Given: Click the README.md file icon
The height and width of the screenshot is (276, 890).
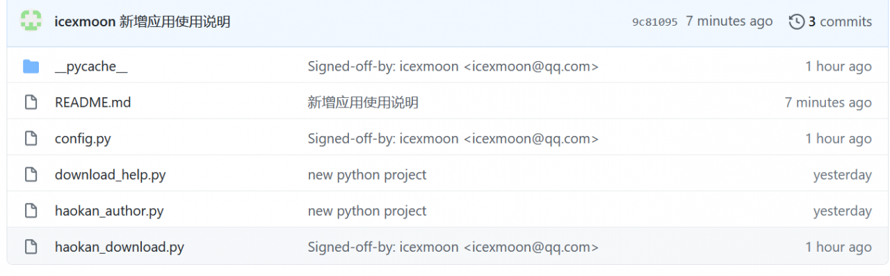Looking at the screenshot, I should 31,103.
